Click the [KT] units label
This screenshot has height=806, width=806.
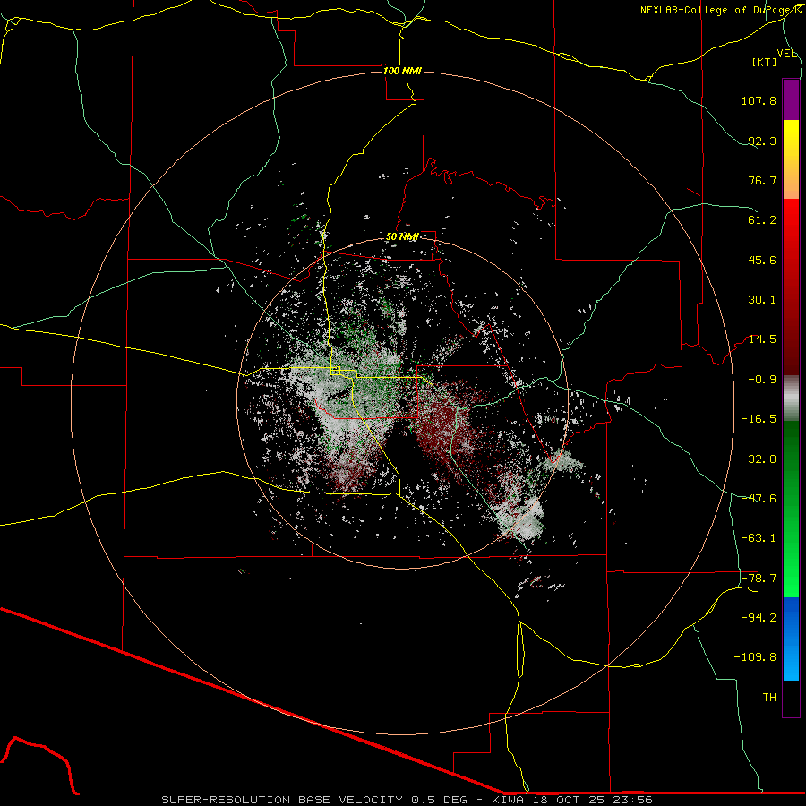click(765, 62)
